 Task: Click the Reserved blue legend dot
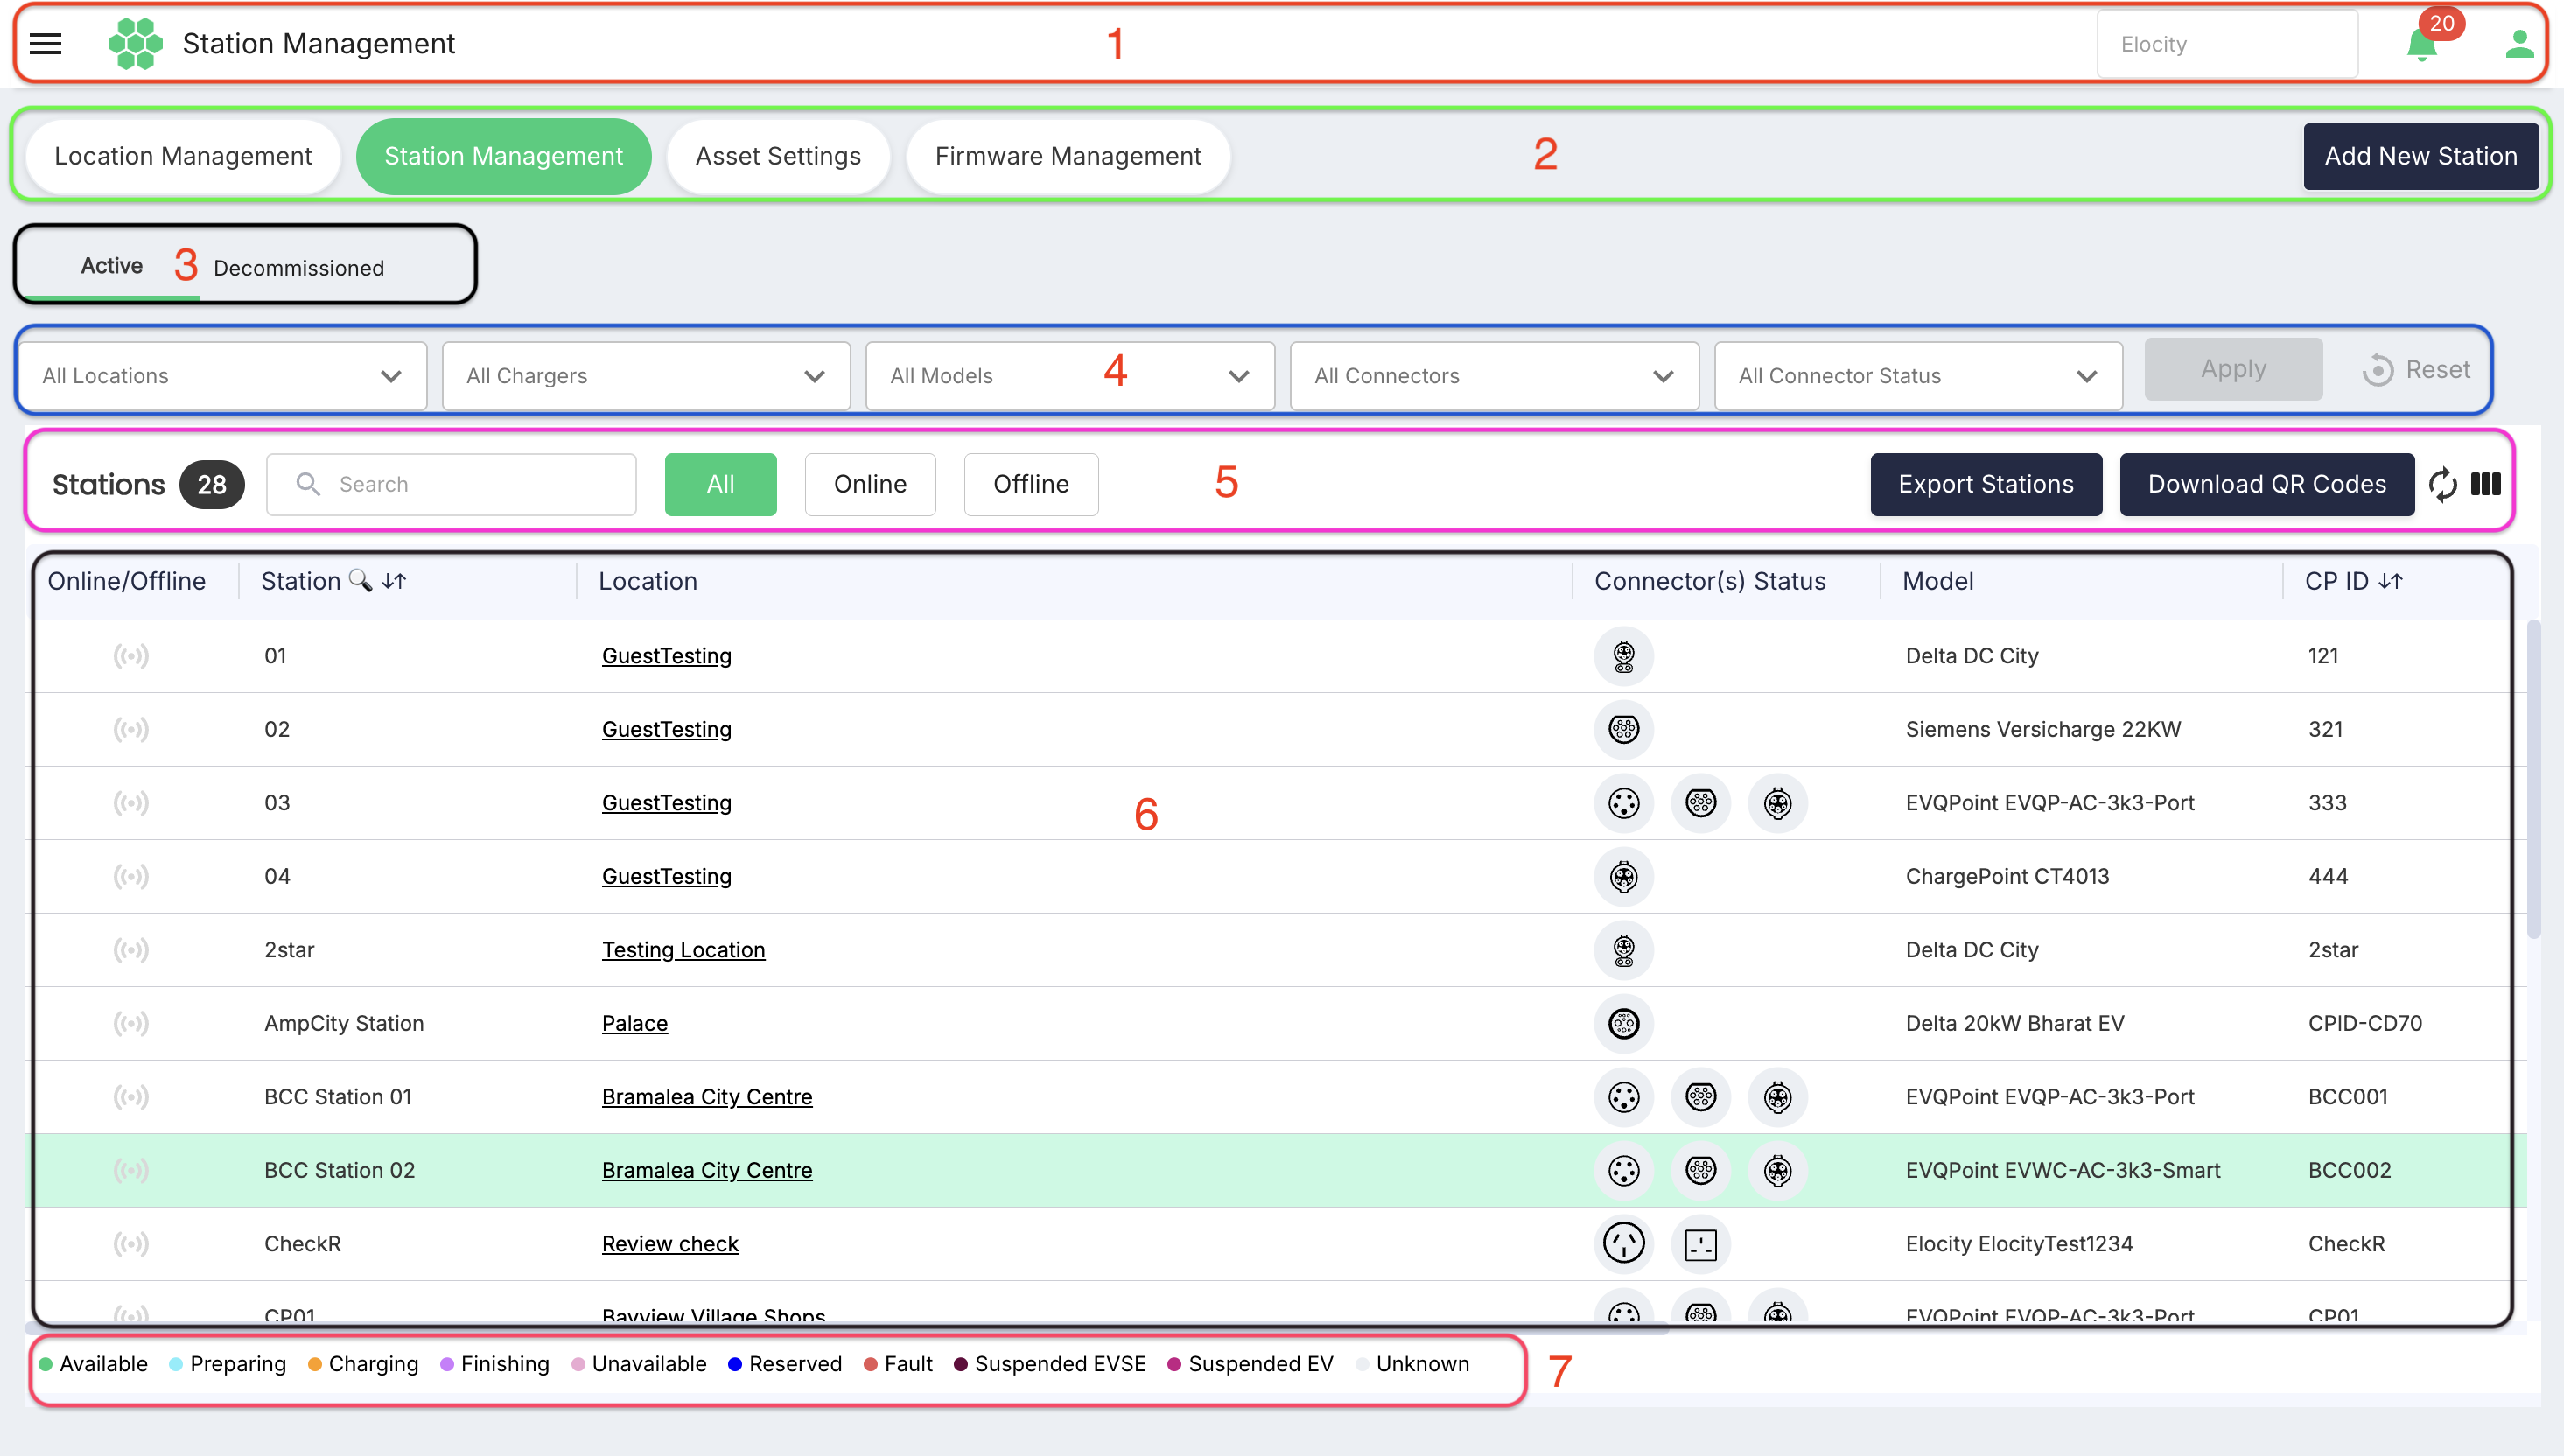tap(734, 1364)
